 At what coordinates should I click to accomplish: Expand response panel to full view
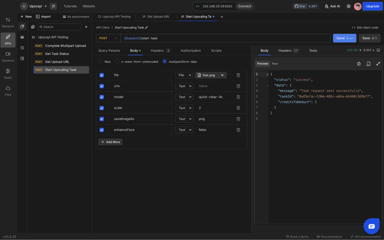(378, 64)
